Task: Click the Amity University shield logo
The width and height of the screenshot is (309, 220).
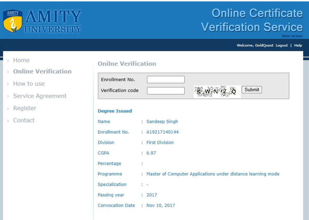Action: [x=13, y=21]
